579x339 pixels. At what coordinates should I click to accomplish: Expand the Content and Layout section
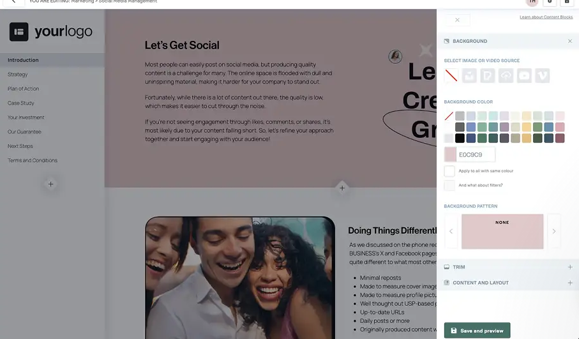[570, 283]
